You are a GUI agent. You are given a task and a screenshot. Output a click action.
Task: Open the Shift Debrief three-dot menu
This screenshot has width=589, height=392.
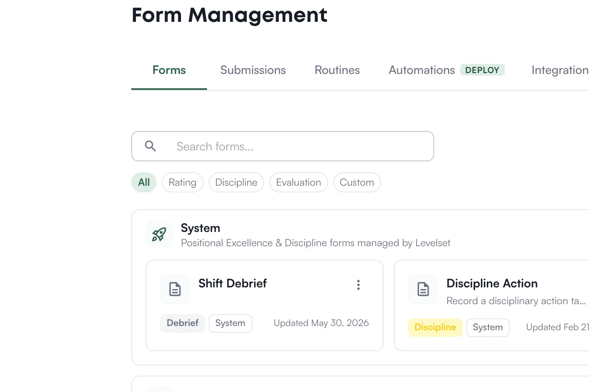pyautogui.click(x=358, y=285)
